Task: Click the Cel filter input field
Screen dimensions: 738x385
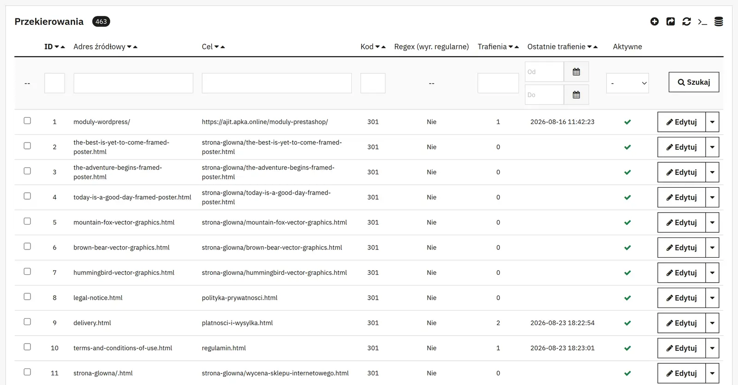Action: tap(277, 83)
